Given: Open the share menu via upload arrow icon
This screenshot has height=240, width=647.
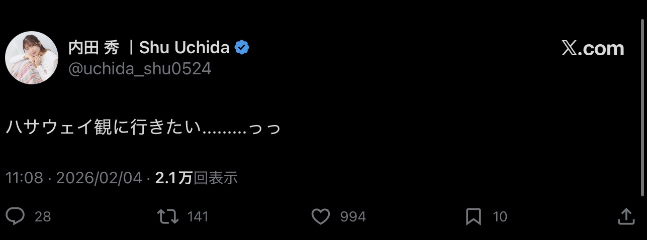Looking at the screenshot, I should [x=625, y=216].
